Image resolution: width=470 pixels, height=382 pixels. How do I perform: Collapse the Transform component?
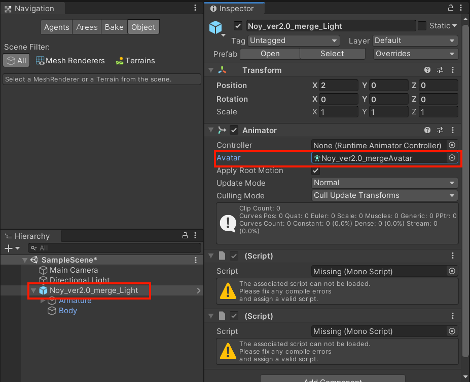(211, 70)
